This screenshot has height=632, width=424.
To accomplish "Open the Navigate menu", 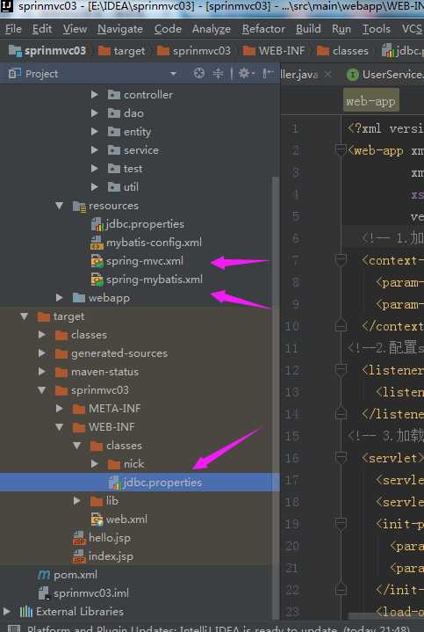I will click(x=120, y=29).
